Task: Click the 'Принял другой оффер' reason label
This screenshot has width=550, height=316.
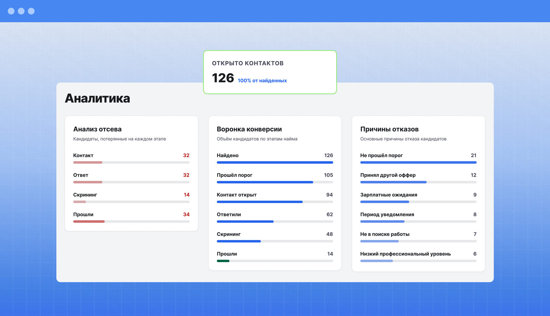Action: coord(388,175)
